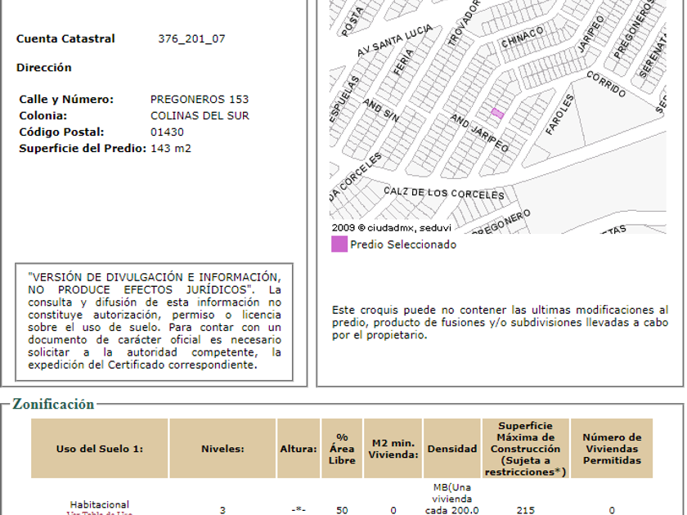Click the Altura column header
This screenshot has width=687, height=515.
(x=299, y=449)
